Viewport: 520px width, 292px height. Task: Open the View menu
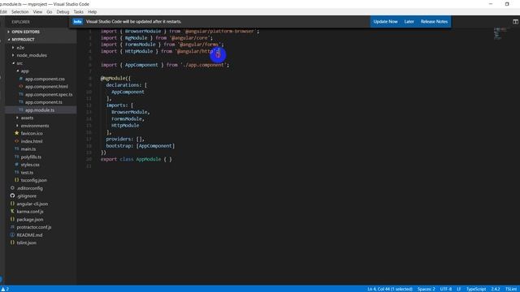37,11
